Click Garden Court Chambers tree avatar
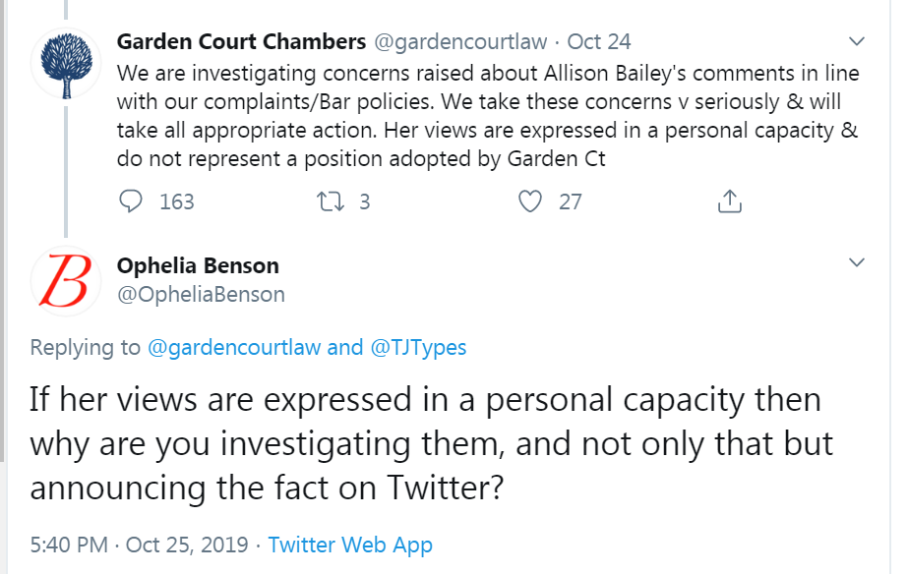Image resolution: width=908 pixels, height=574 pixels. (x=66, y=64)
